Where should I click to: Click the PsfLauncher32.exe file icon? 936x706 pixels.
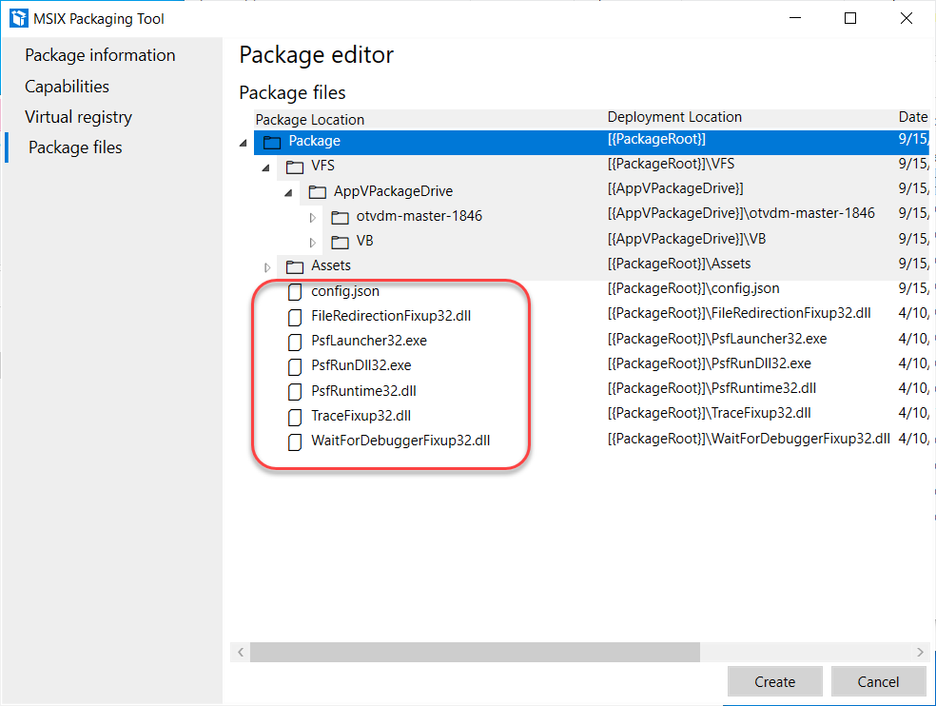295,341
